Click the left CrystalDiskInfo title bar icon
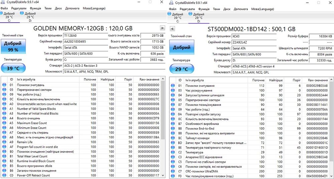 pyautogui.click(x=3, y=2)
